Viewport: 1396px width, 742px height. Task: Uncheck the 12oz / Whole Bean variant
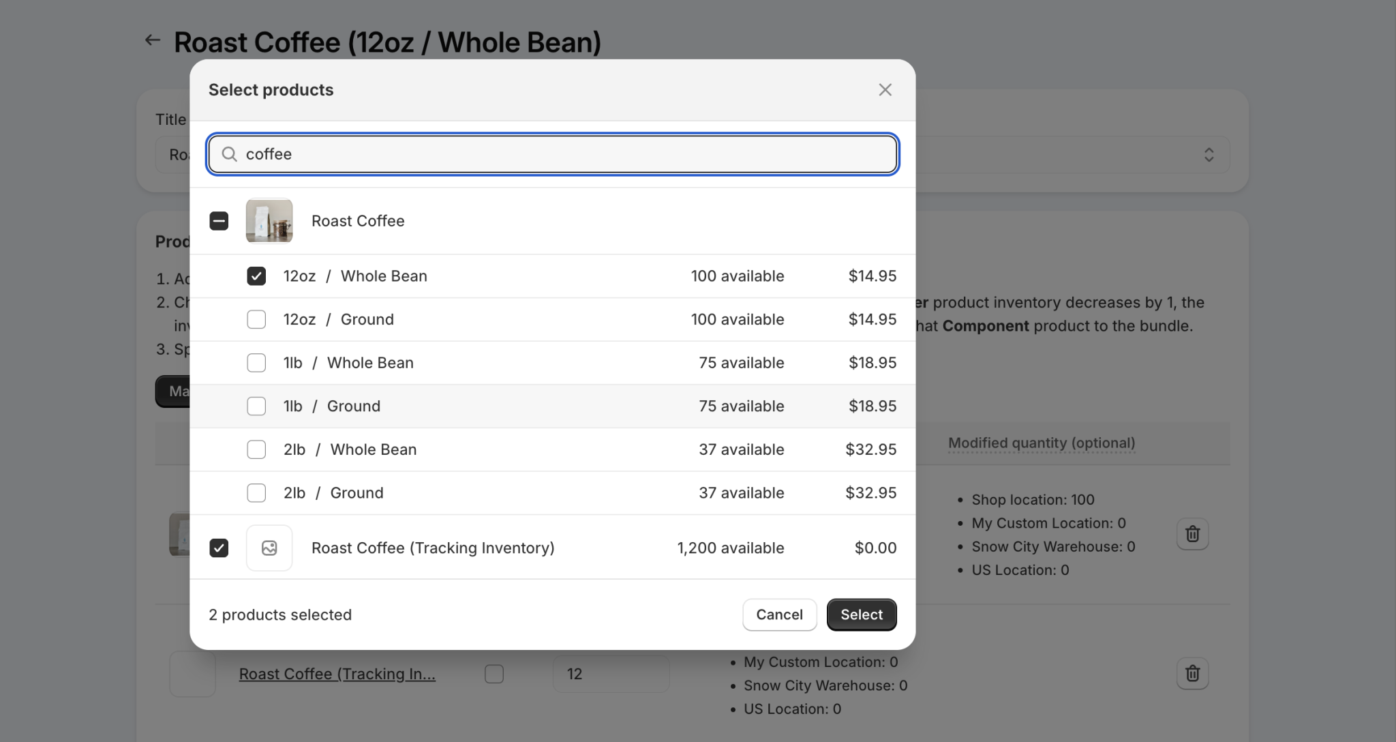(256, 276)
